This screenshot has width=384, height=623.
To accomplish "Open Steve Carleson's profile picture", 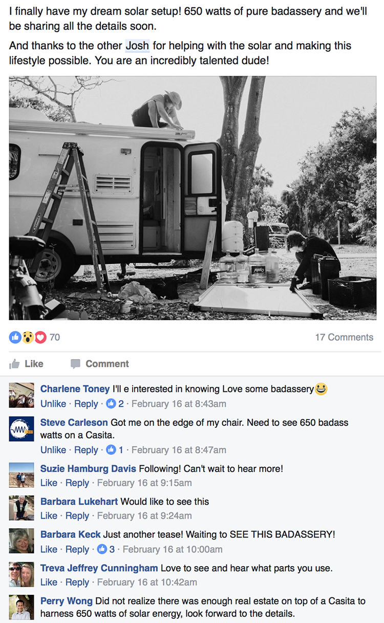I will [x=22, y=428].
